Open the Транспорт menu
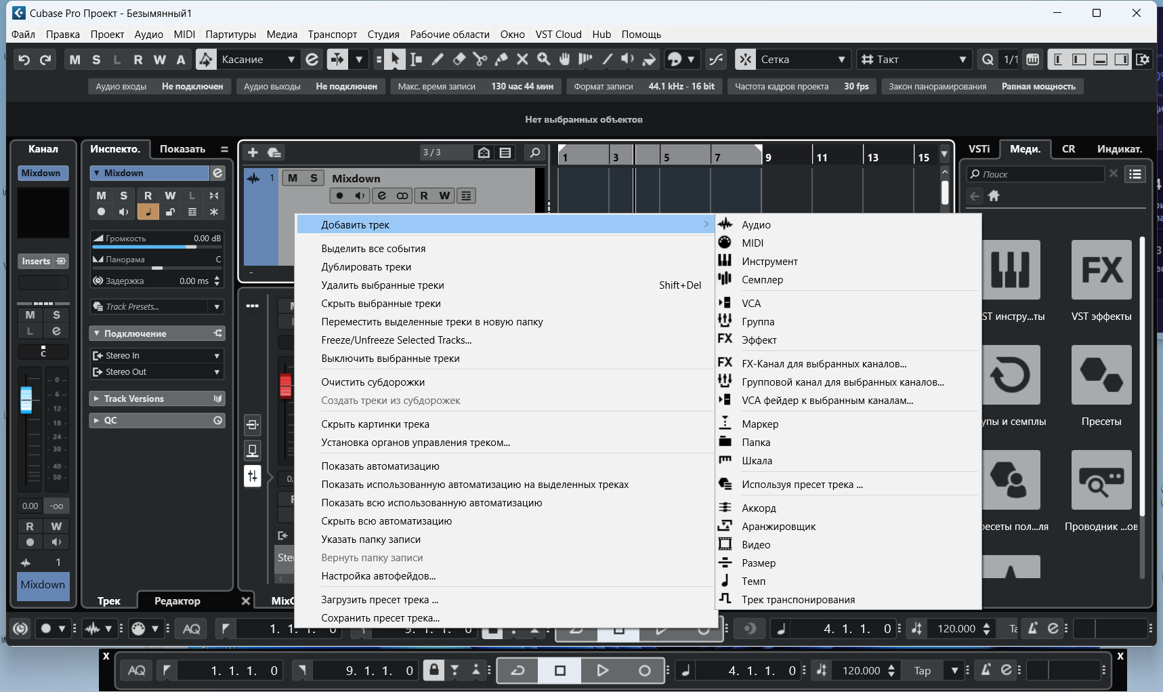 (x=332, y=34)
